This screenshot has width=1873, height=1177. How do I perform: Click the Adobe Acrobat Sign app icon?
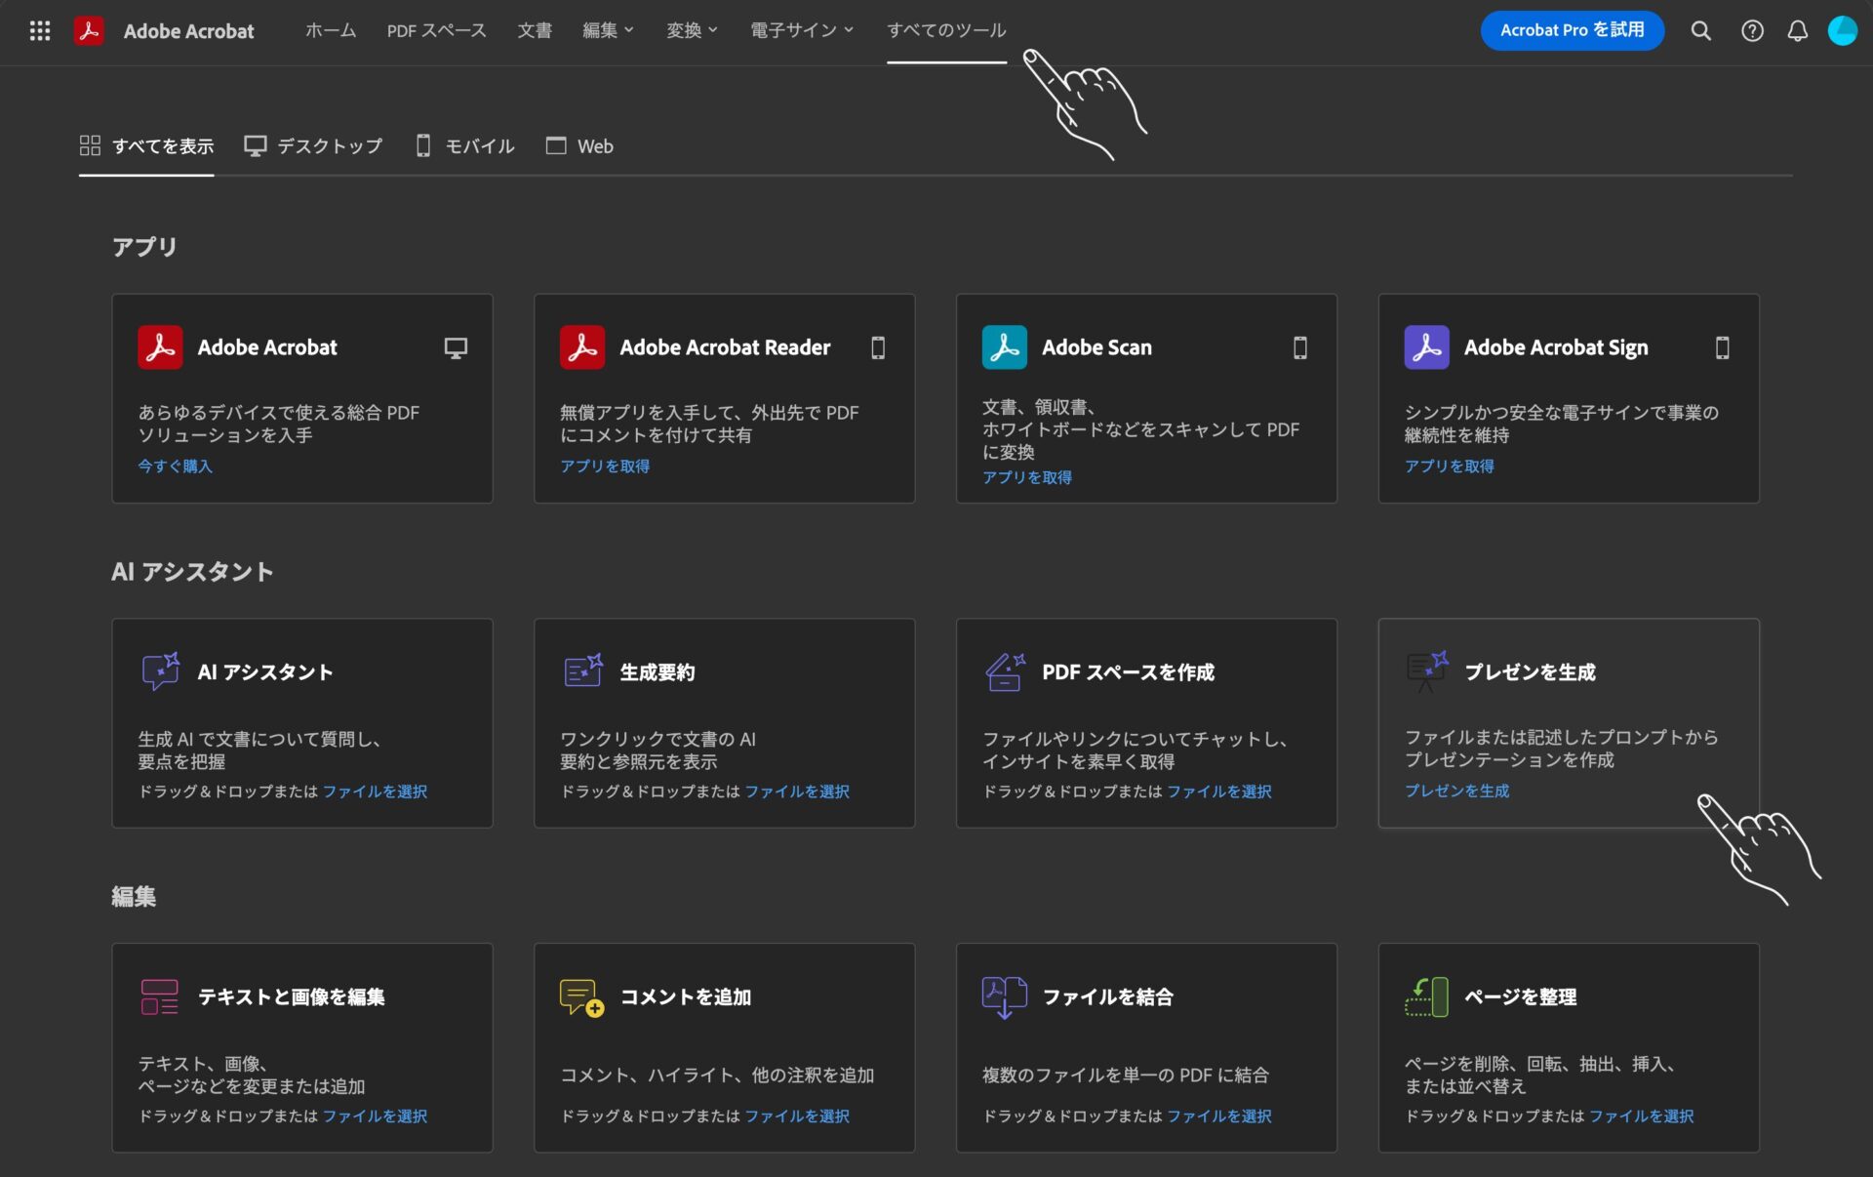pos(1427,347)
